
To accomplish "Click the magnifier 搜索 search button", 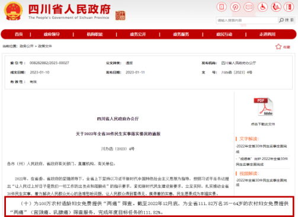I will 286,20.
